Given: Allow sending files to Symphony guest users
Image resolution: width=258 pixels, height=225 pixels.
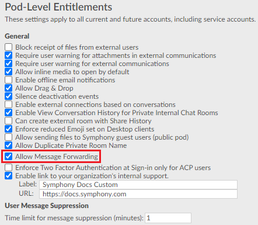Looking at the screenshot, I should click(x=9, y=137).
